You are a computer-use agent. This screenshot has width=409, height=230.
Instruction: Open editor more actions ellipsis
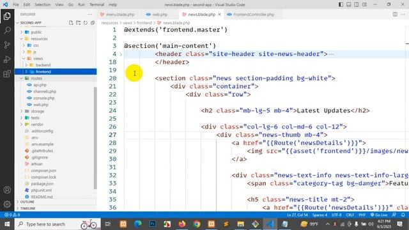403,14
